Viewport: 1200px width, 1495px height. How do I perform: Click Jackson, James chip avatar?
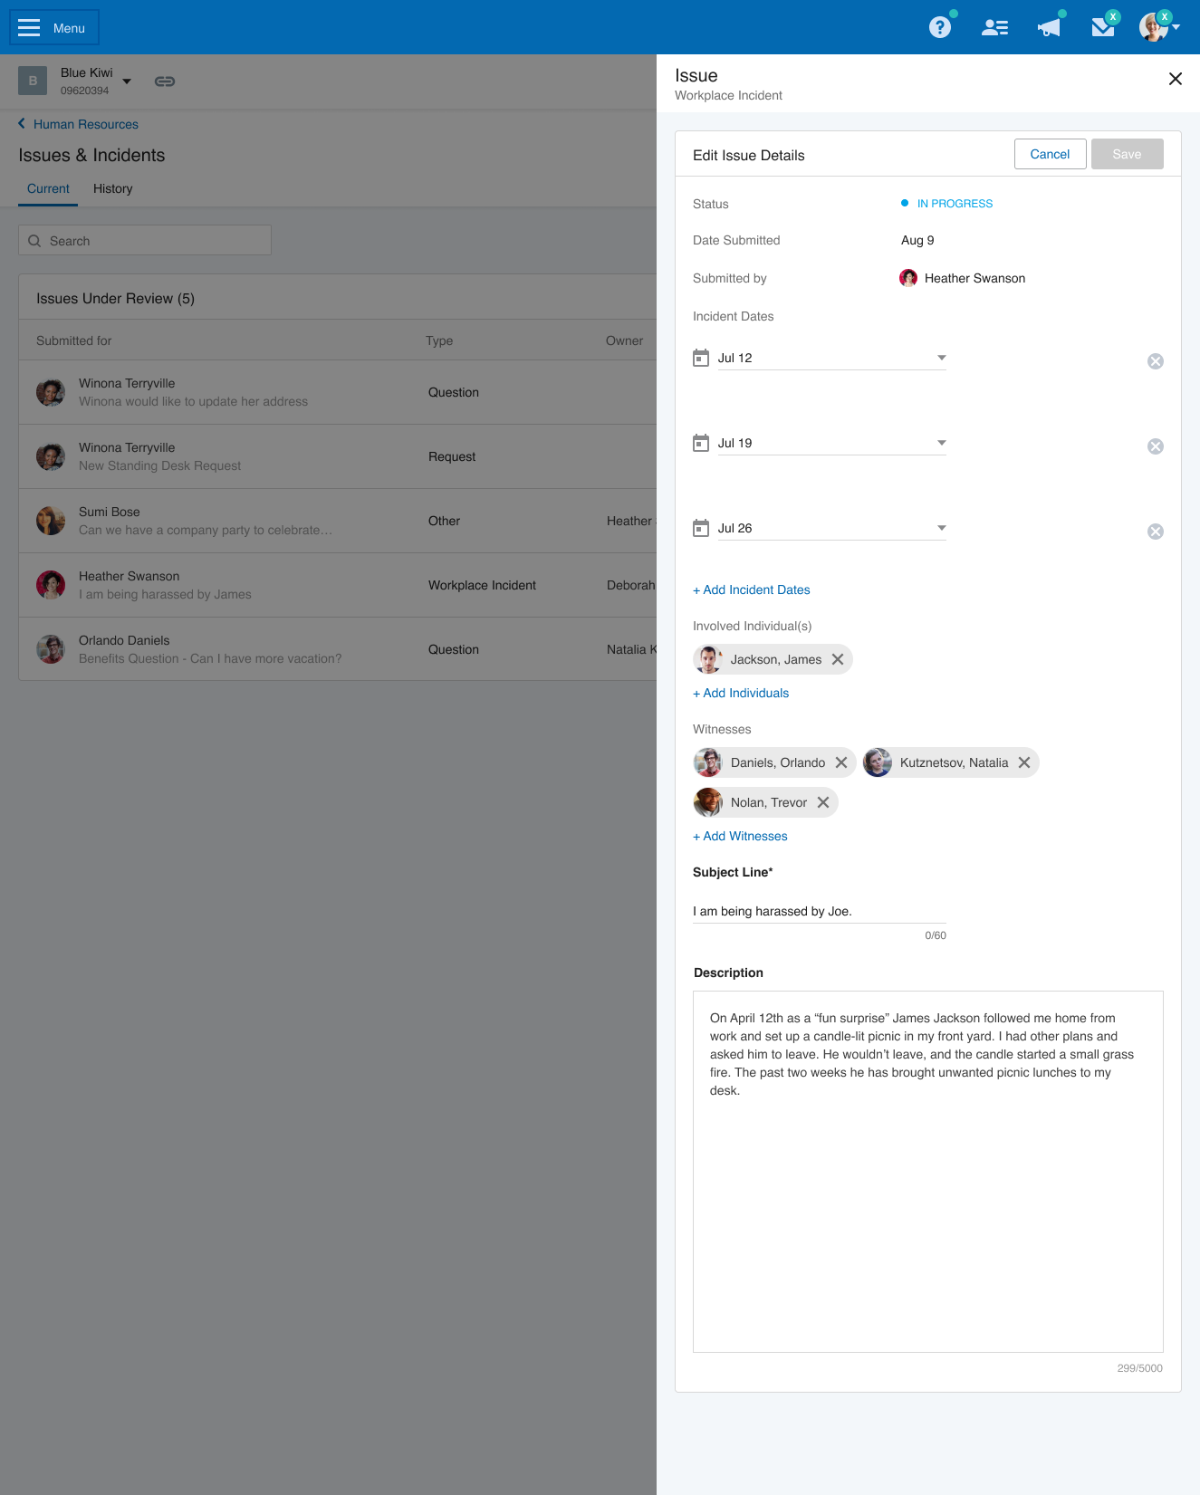708,659
